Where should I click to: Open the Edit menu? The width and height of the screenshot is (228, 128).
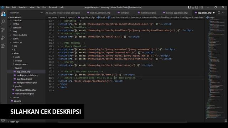click(14, 7)
